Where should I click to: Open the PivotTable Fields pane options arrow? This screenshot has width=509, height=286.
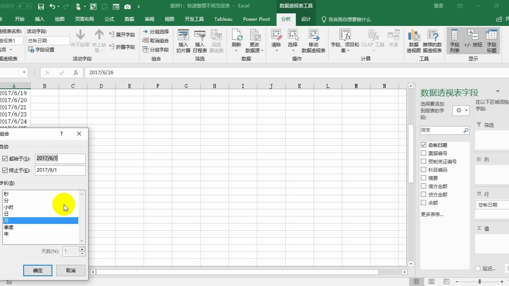(498, 92)
